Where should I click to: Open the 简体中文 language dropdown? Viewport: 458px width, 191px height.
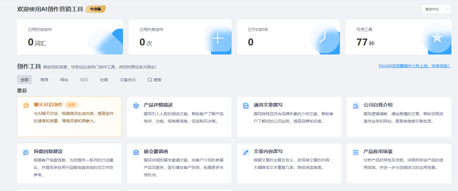tap(433, 9)
